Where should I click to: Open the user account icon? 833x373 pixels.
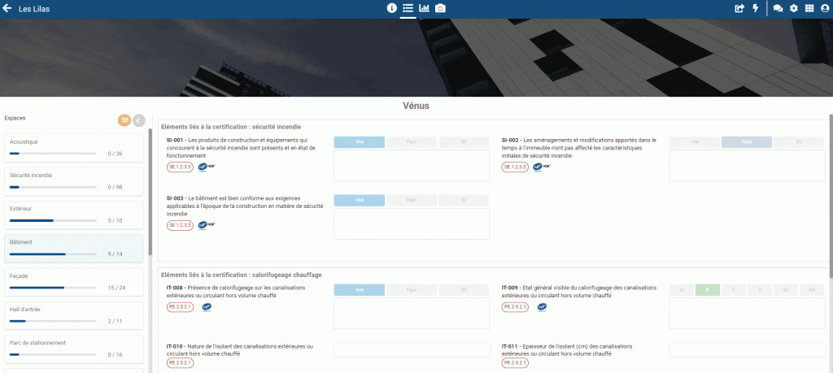pos(825,9)
